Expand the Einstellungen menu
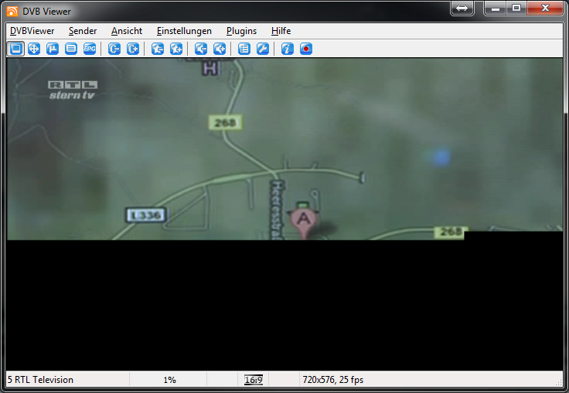The width and height of the screenshot is (569, 393). (184, 31)
